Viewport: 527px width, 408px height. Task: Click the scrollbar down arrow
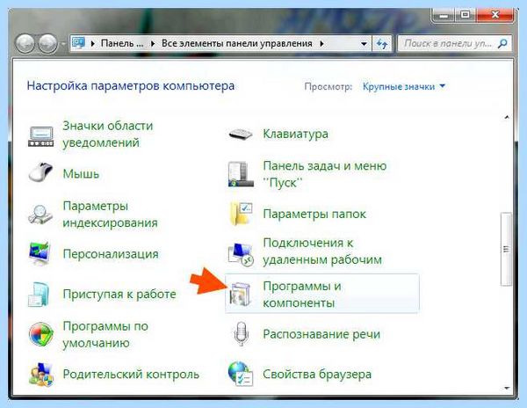507,389
